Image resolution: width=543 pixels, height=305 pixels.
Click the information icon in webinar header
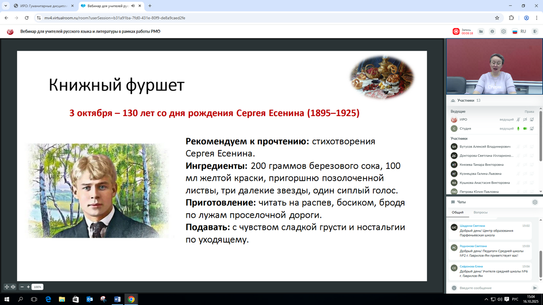(491, 32)
